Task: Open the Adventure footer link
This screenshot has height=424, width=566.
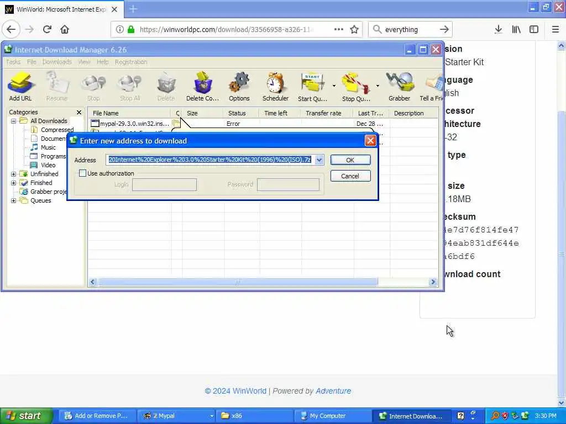Action: pos(333,391)
